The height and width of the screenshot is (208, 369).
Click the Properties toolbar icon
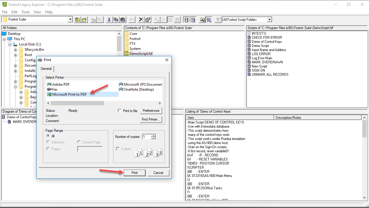(148, 20)
